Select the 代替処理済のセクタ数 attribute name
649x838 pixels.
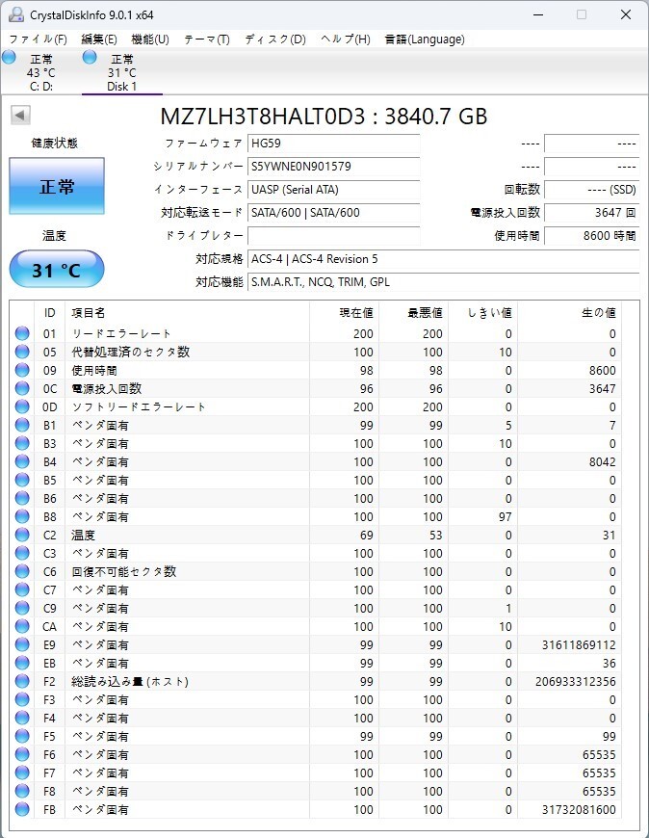[131, 352]
